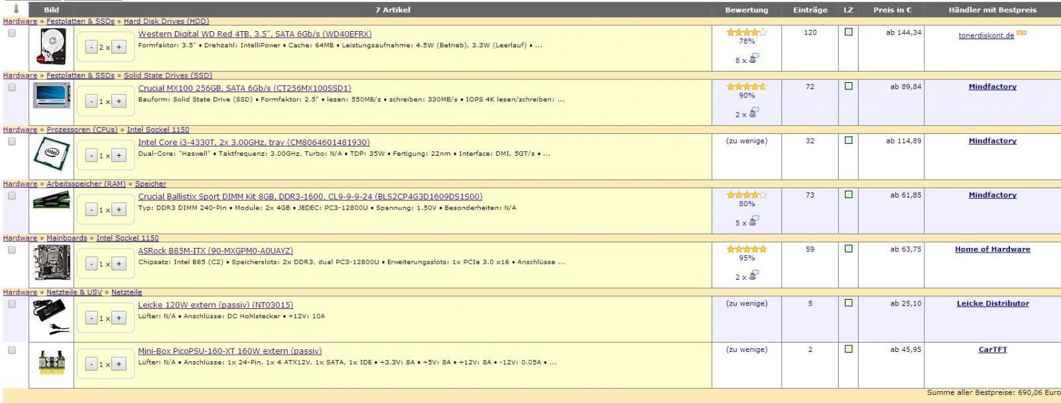Visit the Home of Hardware dealer link
Viewport: 1061px width, 403px height.
(x=993, y=249)
